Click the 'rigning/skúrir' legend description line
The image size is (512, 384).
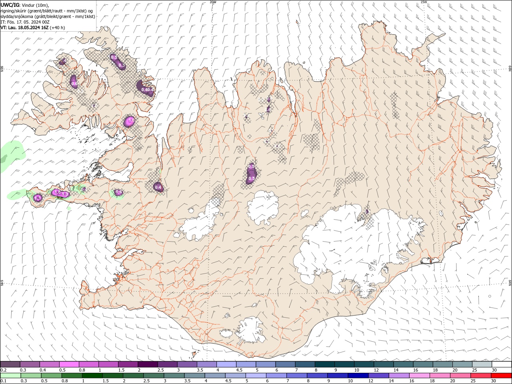point(47,11)
